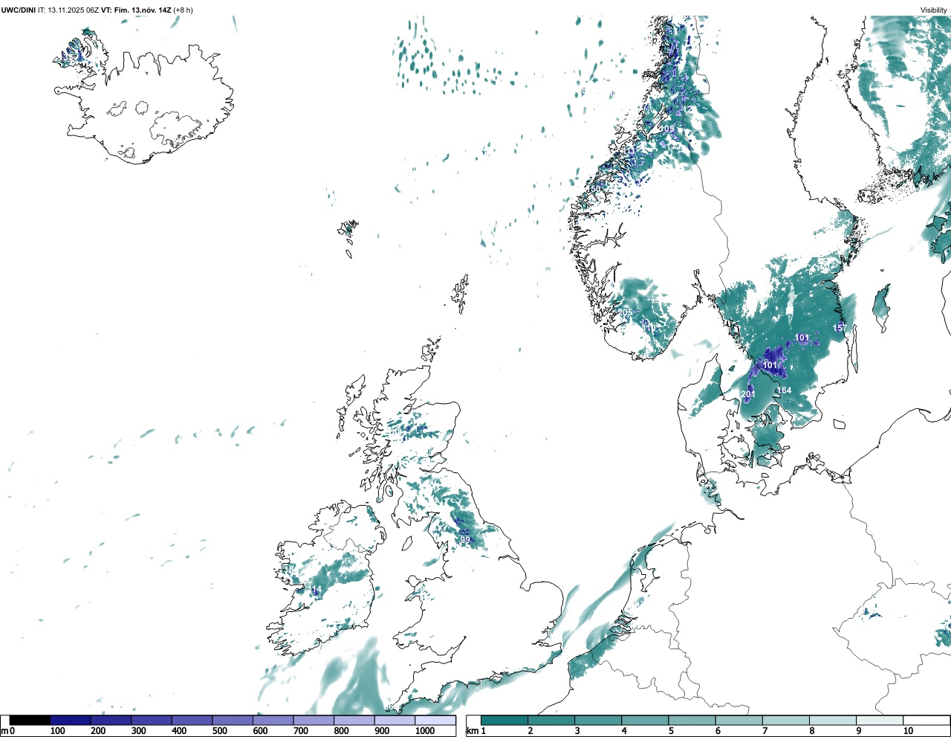Click the 100–200 m dark blue legend swatch
The image size is (951, 737).
71,721
